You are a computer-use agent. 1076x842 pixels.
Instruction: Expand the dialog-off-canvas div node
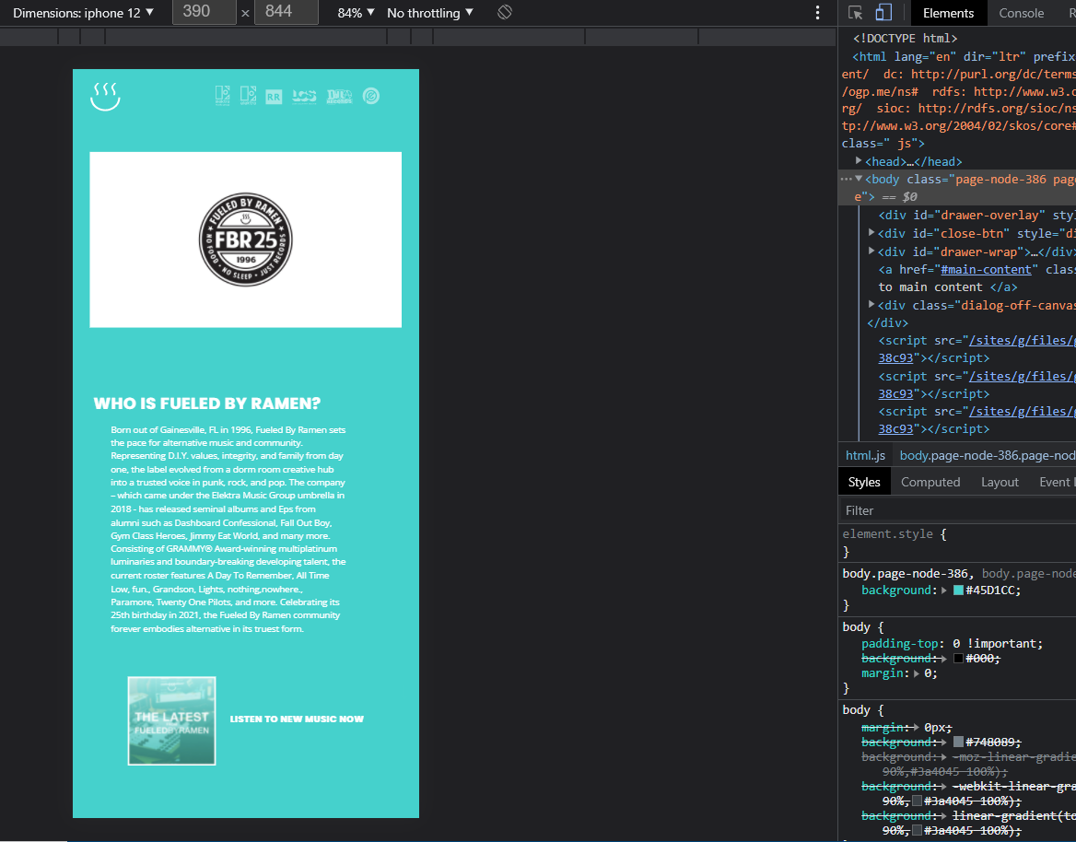click(x=871, y=304)
